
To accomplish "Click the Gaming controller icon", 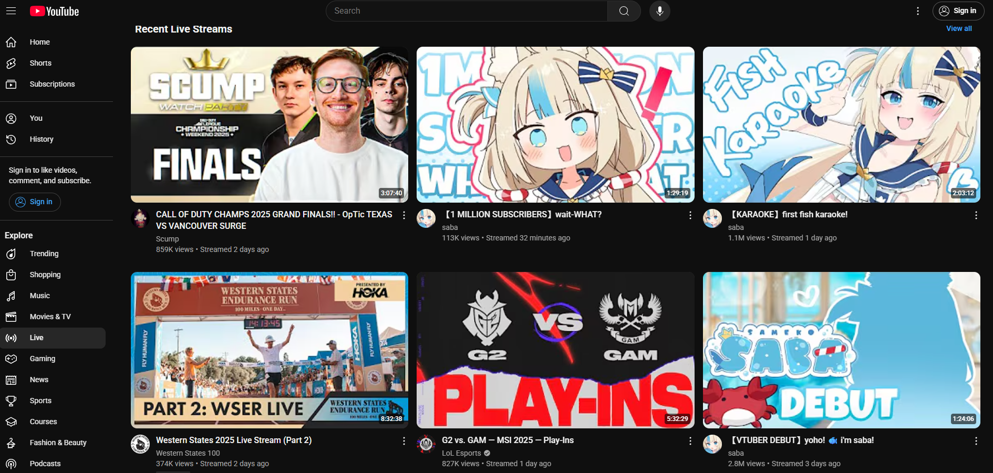I will (x=11, y=359).
